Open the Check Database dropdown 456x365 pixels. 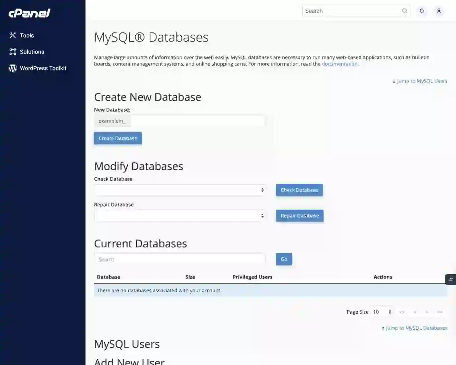180,190
